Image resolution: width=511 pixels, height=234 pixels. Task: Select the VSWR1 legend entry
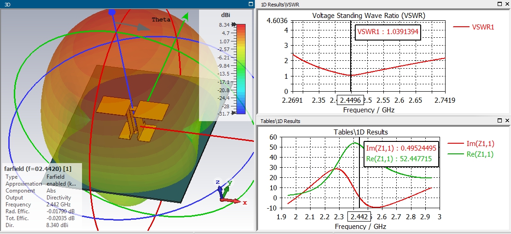point(474,27)
